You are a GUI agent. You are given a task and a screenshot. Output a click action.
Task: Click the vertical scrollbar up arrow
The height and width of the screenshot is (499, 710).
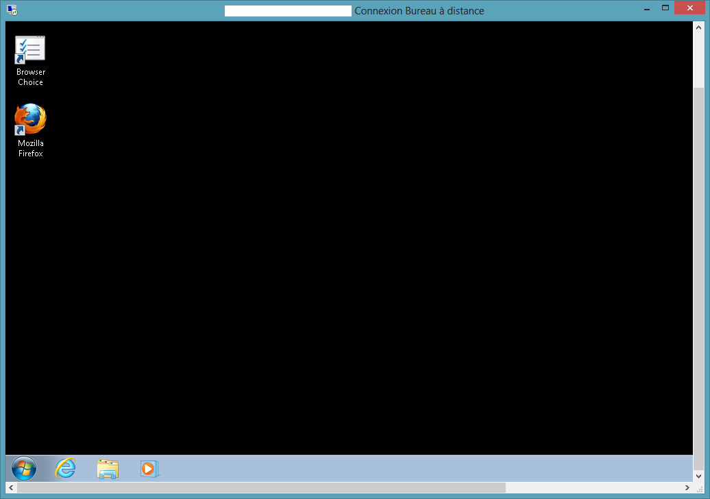pos(698,28)
